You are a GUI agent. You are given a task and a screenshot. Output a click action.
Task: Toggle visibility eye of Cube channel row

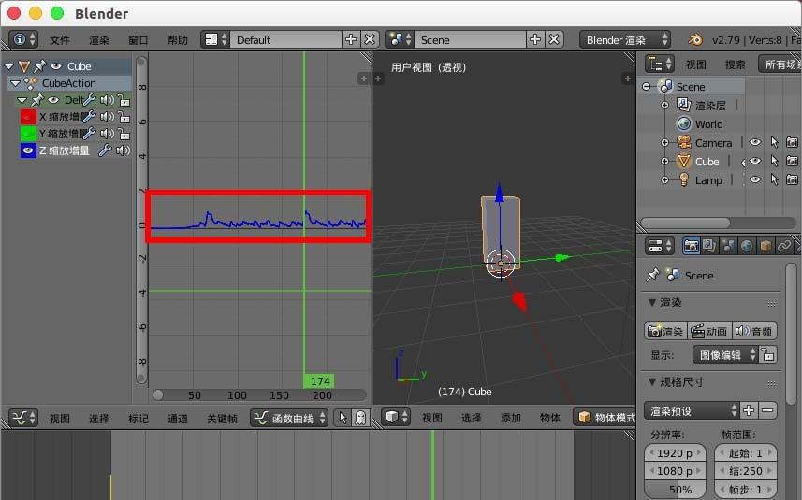[56, 65]
